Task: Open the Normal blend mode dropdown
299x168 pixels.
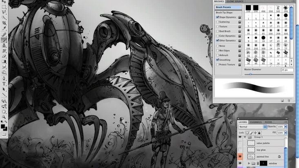Action: click(x=252, y=127)
